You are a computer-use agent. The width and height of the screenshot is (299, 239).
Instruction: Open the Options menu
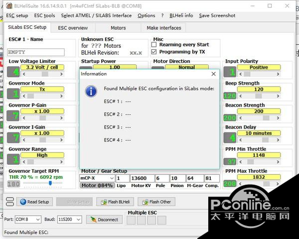pos(146,15)
